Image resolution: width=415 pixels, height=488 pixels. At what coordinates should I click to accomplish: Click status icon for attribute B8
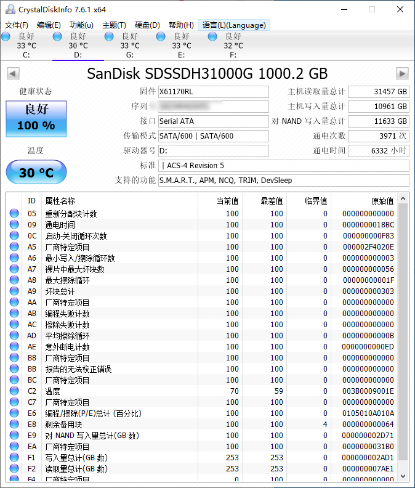pyautogui.click(x=14, y=357)
